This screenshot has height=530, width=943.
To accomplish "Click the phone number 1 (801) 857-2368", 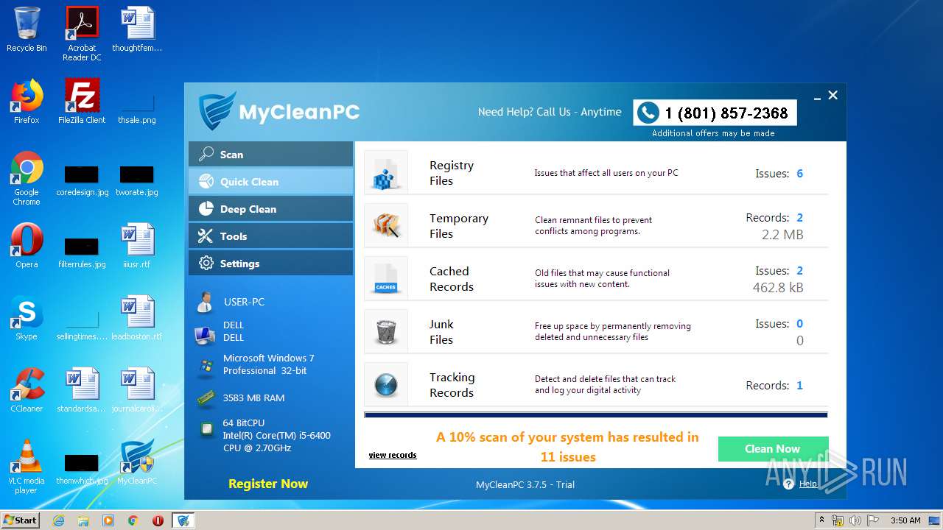I will (726, 113).
